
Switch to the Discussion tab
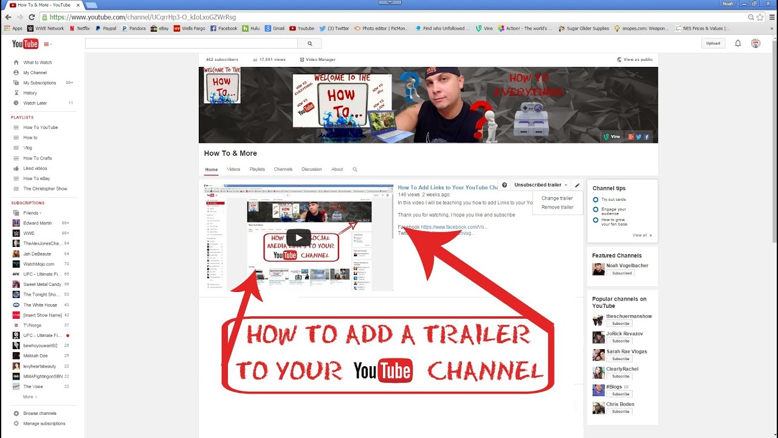coord(312,169)
